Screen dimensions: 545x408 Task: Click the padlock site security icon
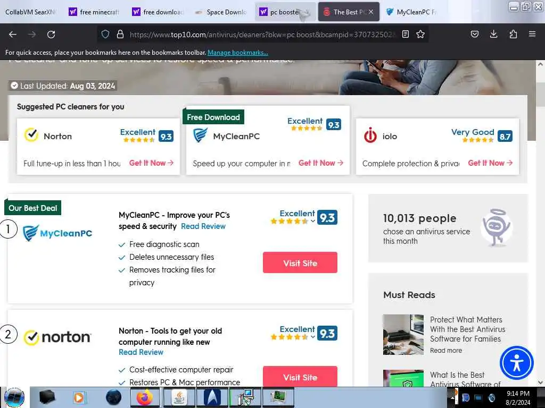pyautogui.click(x=120, y=34)
